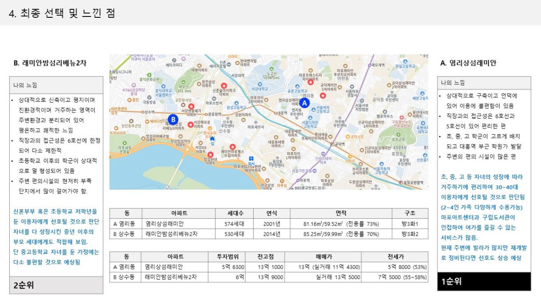Click the 와우산 mountain icon
The width and height of the screenshot is (541, 304).
(x=183, y=82)
